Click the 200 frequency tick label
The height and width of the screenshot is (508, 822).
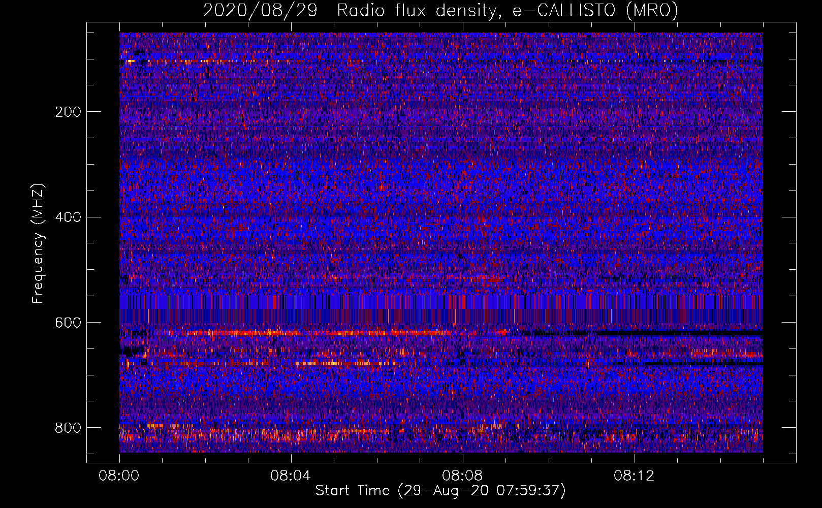[68, 112]
